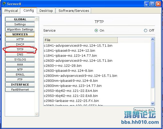Open Algorithm Settings

[x=20, y=29]
